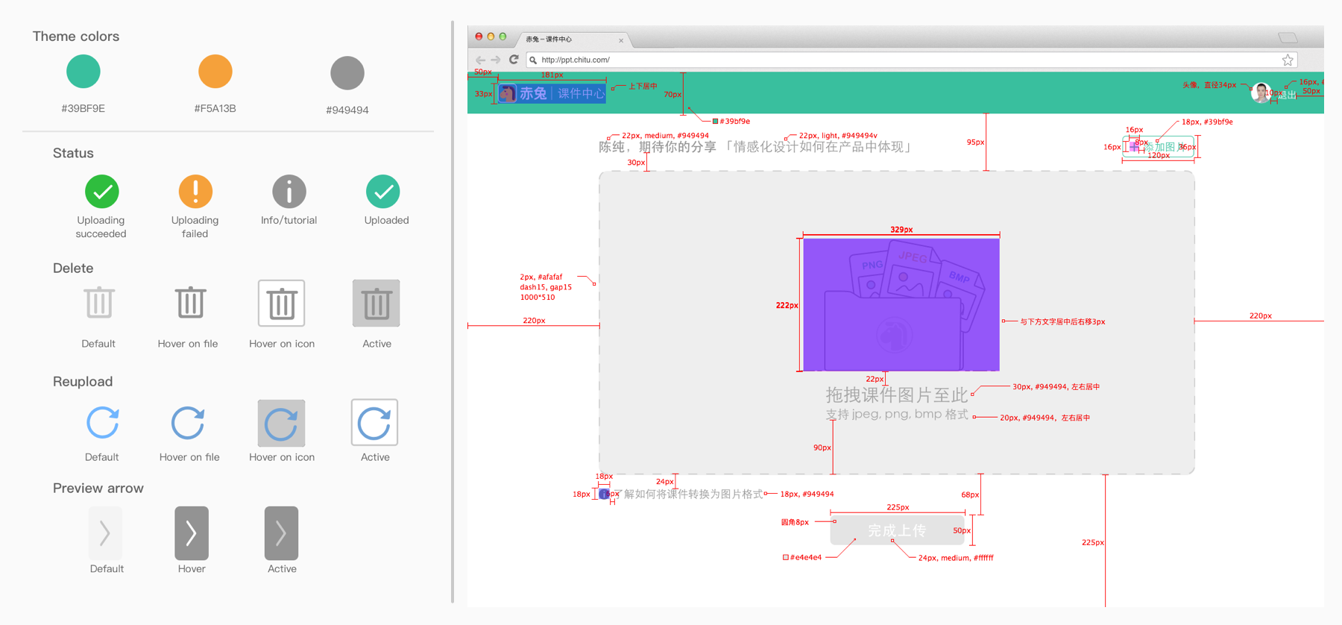Click the browser window fullscreen button at right
The width and height of the screenshot is (1342, 625).
tap(1288, 37)
